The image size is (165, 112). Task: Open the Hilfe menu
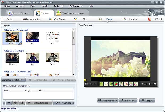[91, 6]
